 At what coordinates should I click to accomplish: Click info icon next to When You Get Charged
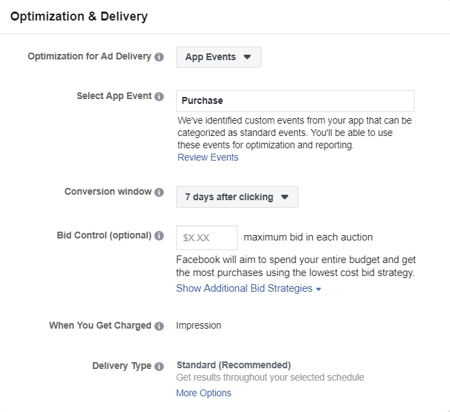[159, 327]
